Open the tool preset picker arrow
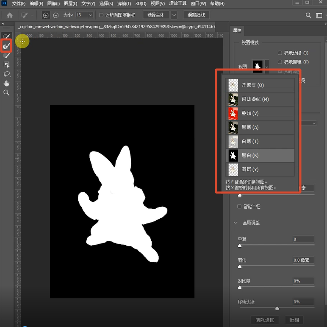The width and height of the screenshot is (327, 327). pyautogui.click(x=32, y=15)
